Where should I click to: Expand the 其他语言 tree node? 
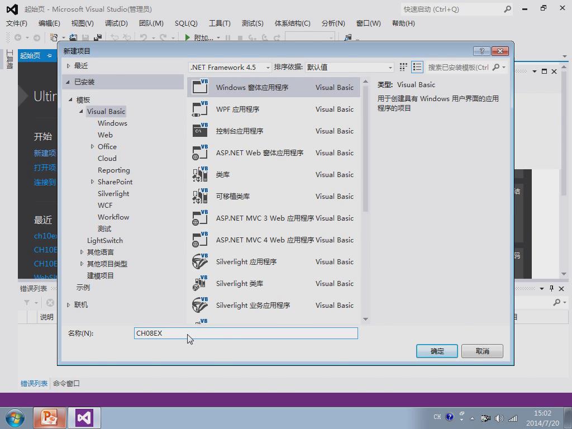(82, 252)
